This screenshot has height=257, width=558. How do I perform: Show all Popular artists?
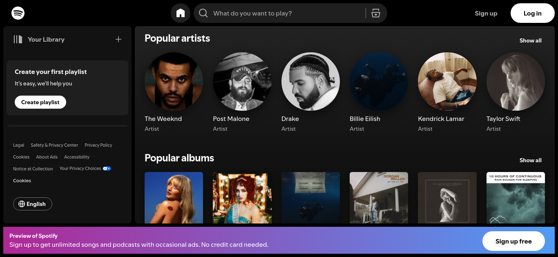coord(531,40)
